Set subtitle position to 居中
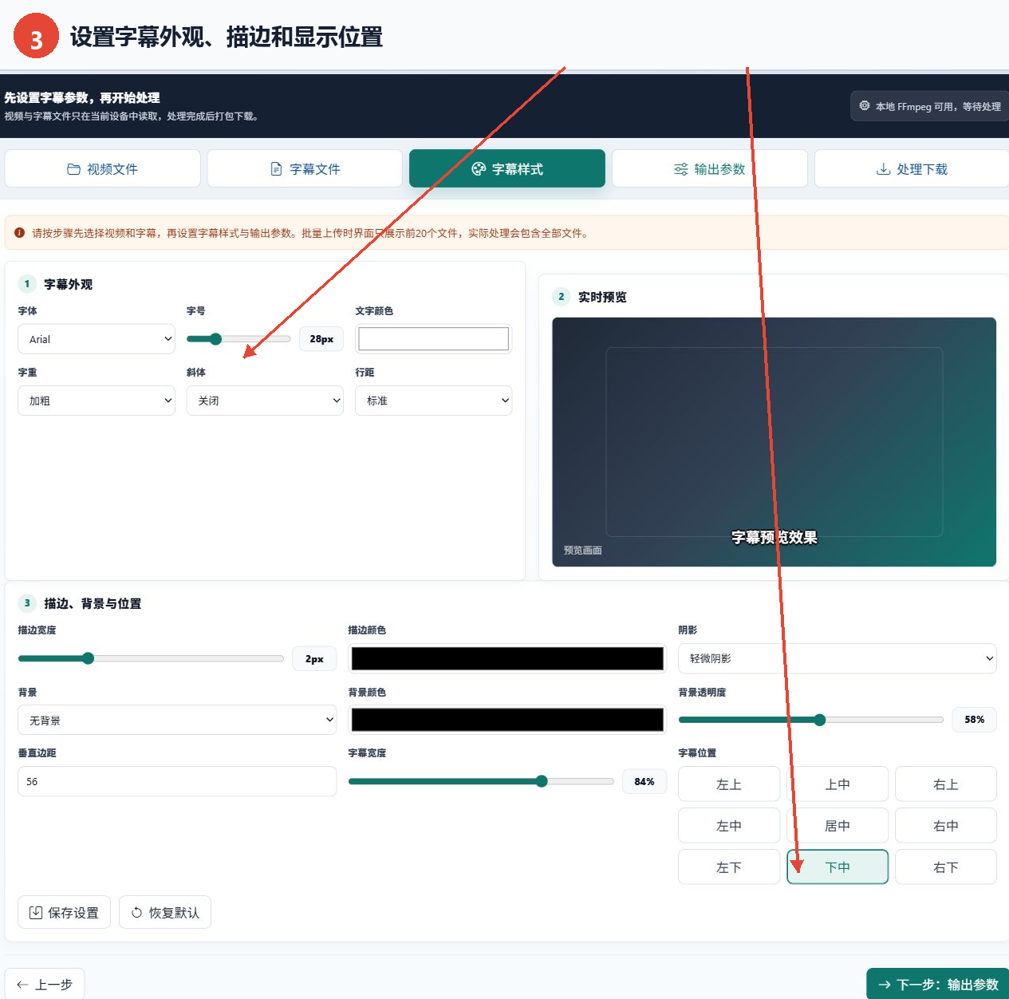 click(838, 826)
